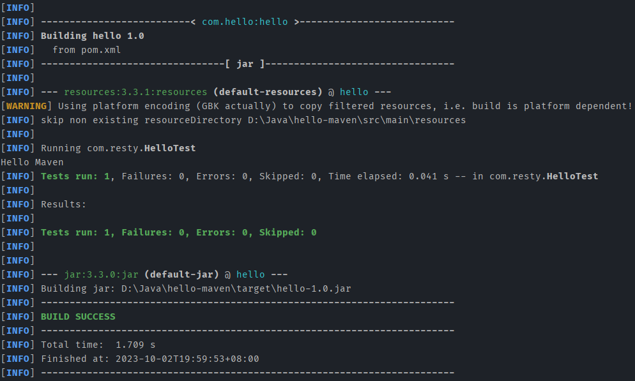Click the Total time: 1.709 s line
The width and height of the screenshot is (635, 381).
pyautogui.click(x=98, y=345)
